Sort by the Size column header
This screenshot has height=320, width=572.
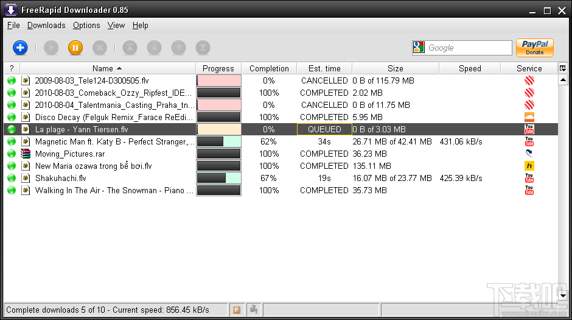tap(396, 68)
